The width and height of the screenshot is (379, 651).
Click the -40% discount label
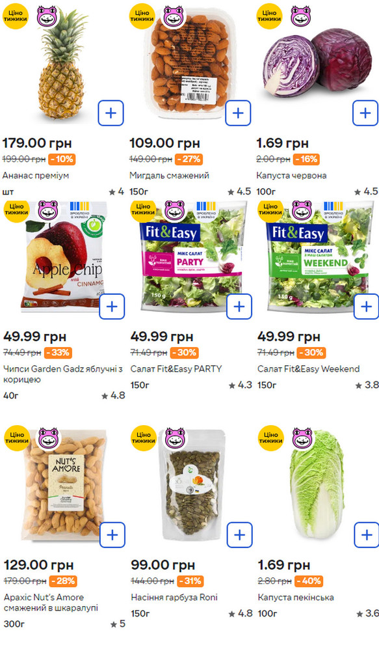[x=309, y=581]
